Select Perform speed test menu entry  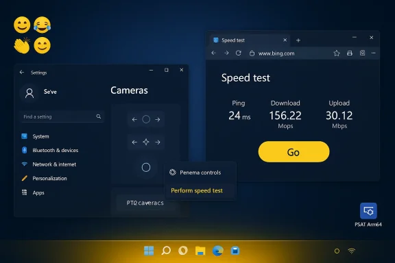(197, 190)
